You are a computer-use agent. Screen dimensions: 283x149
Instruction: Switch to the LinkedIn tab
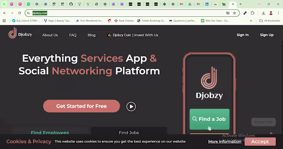click(x=207, y=4)
